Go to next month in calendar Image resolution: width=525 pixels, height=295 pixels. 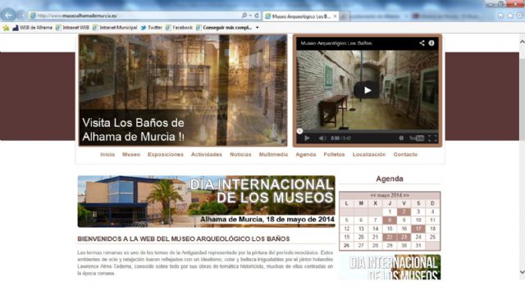click(x=406, y=195)
